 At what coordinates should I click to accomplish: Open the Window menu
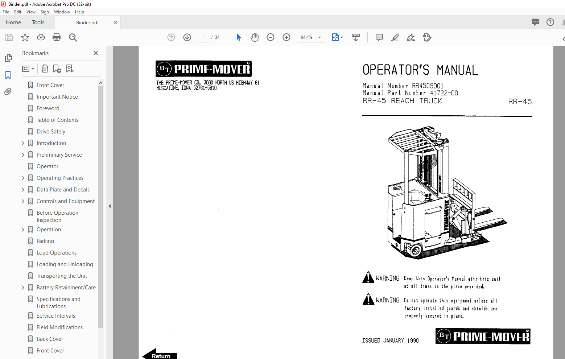pos(62,12)
